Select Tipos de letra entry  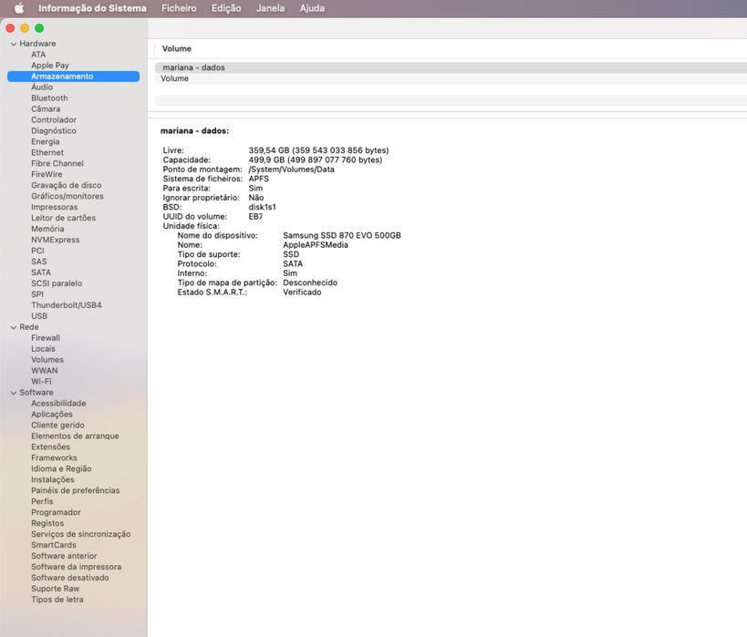point(57,600)
